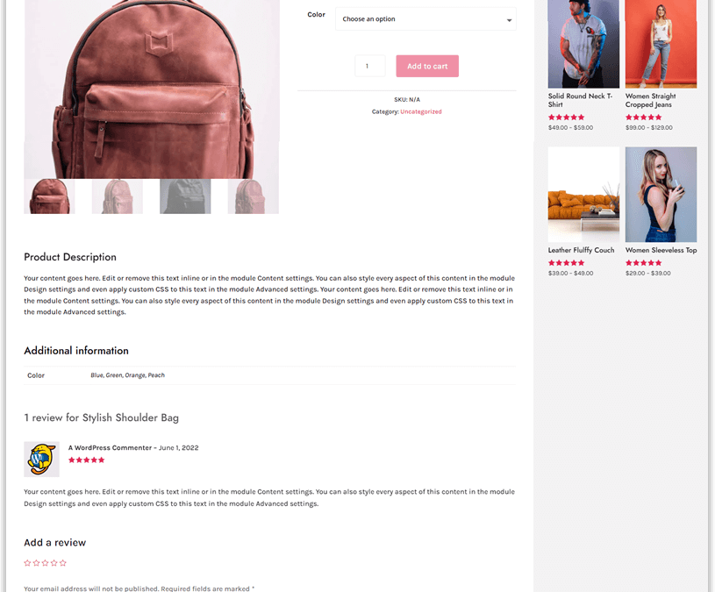715x592 pixels.
Task: Select the first red backpack gallery thumbnail
Action: pyautogui.click(x=49, y=196)
